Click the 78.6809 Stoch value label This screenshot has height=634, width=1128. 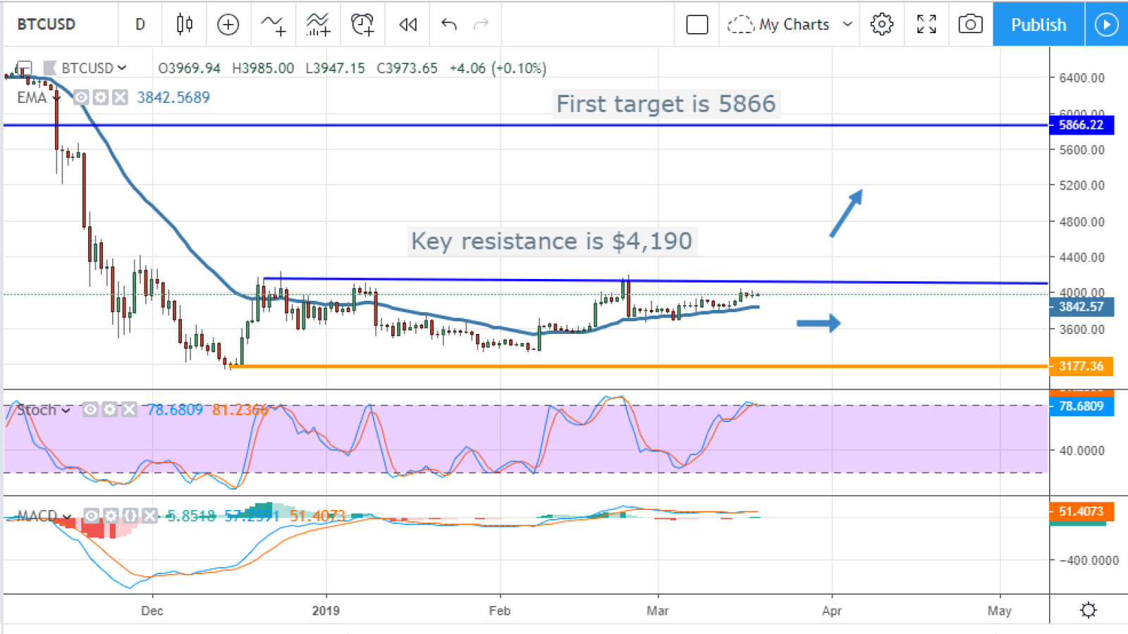tap(1081, 406)
